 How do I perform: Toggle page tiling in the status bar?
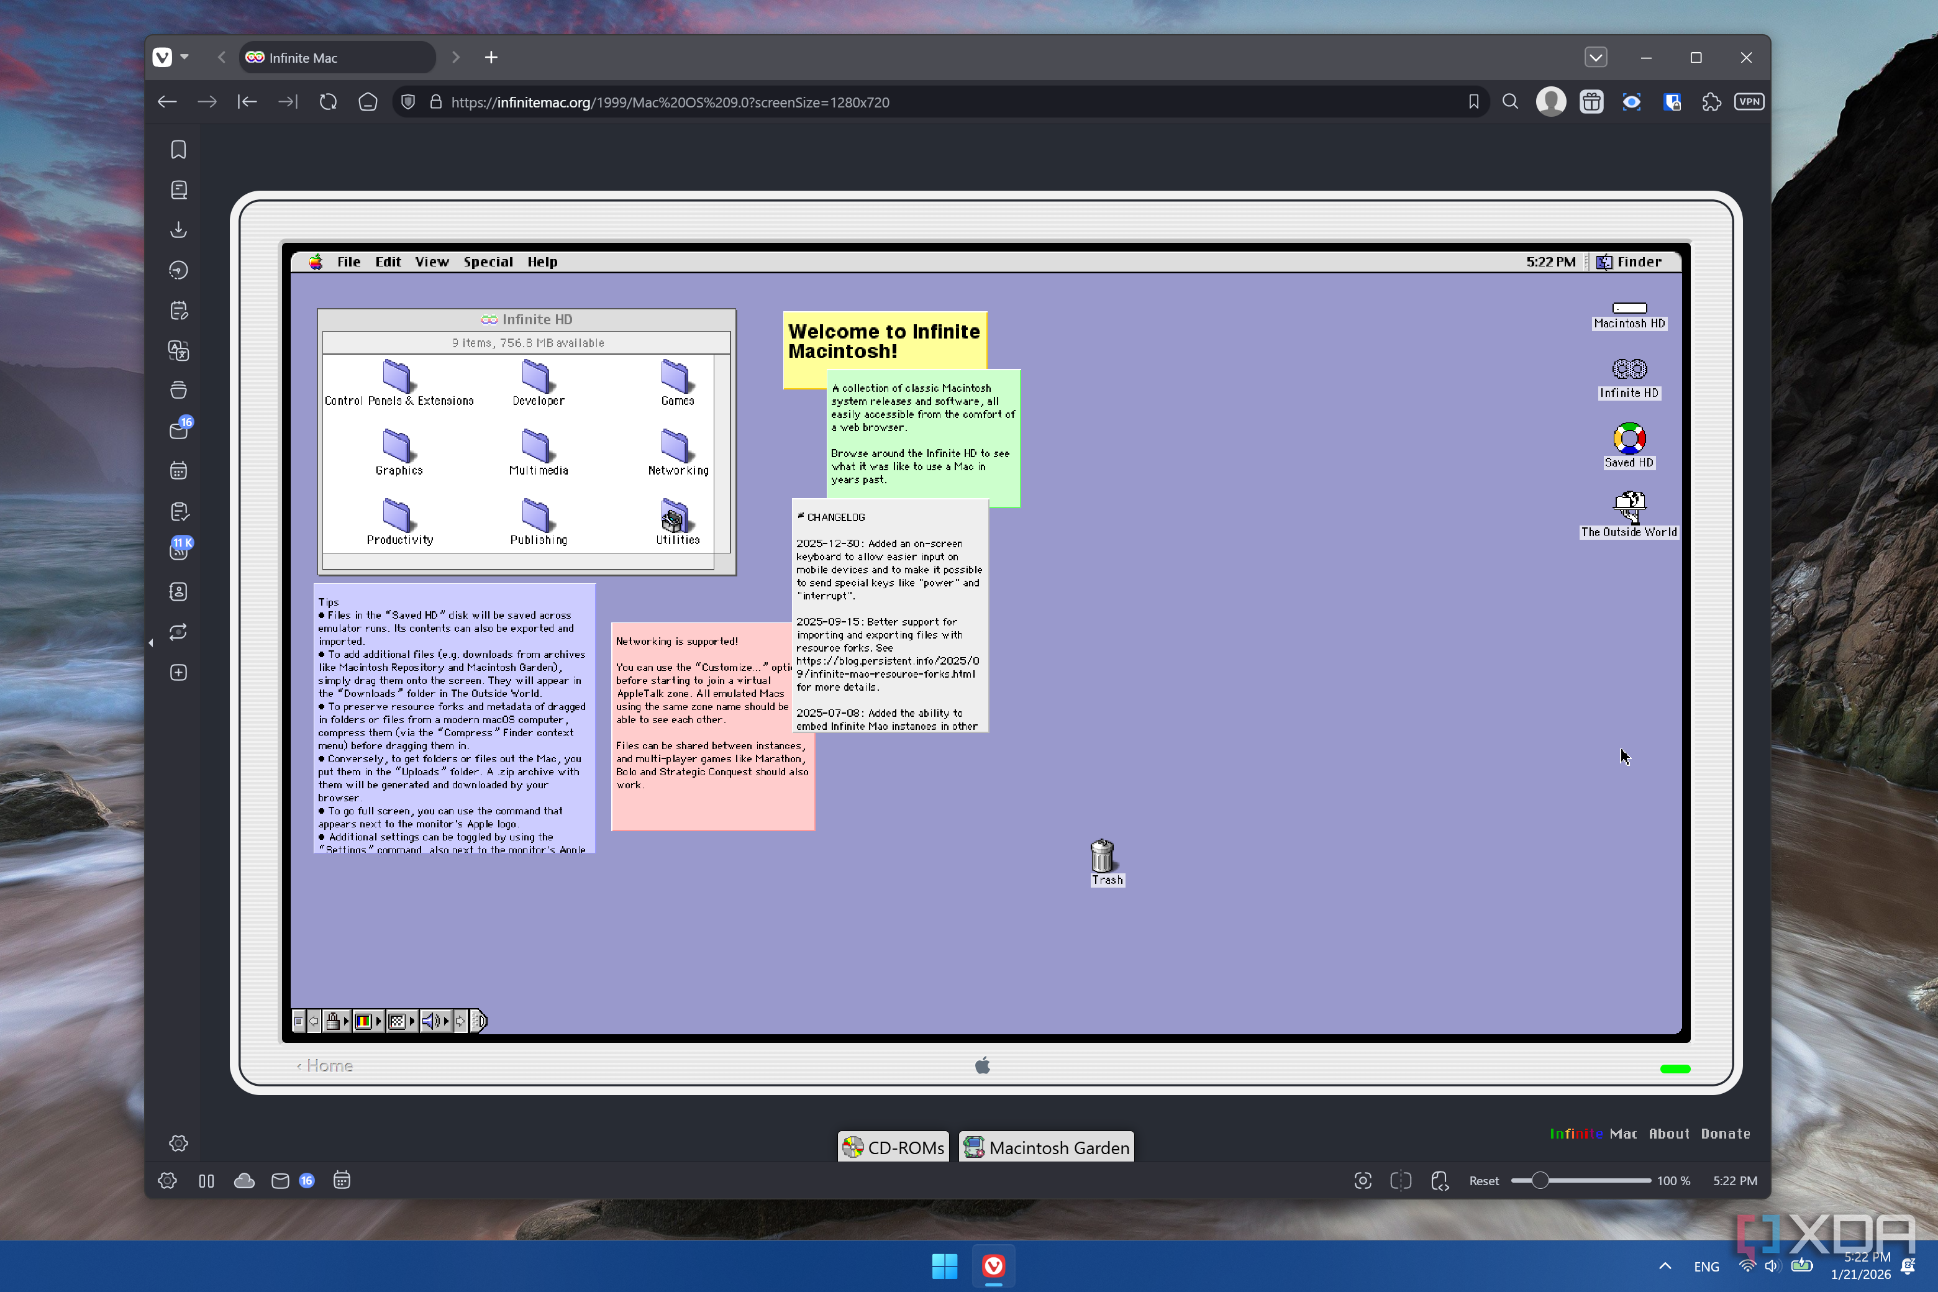click(1401, 1181)
